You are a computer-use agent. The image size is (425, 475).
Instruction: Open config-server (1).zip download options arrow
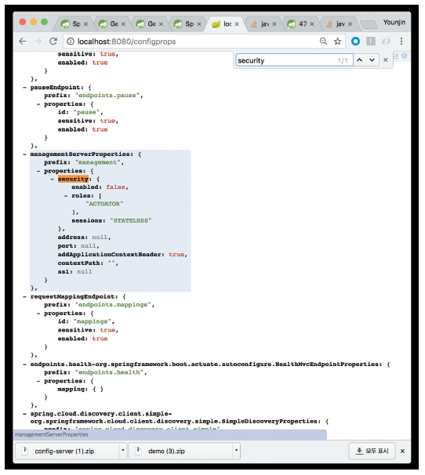pyautogui.click(x=123, y=450)
